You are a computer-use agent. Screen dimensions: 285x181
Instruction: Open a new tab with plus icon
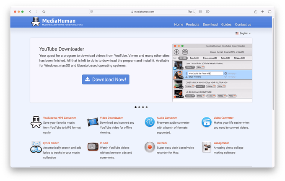pos(262,12)
